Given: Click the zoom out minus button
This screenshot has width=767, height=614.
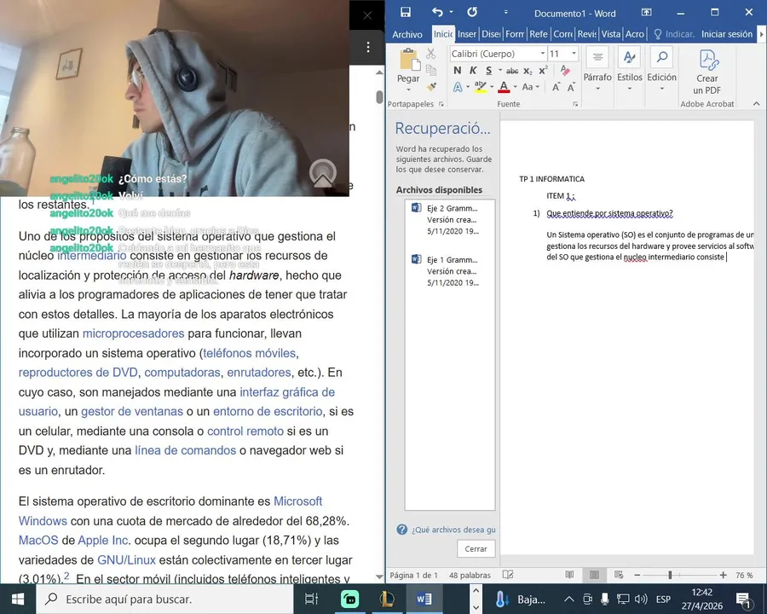Looking at the screenshot, I should [x=637, y=575].
